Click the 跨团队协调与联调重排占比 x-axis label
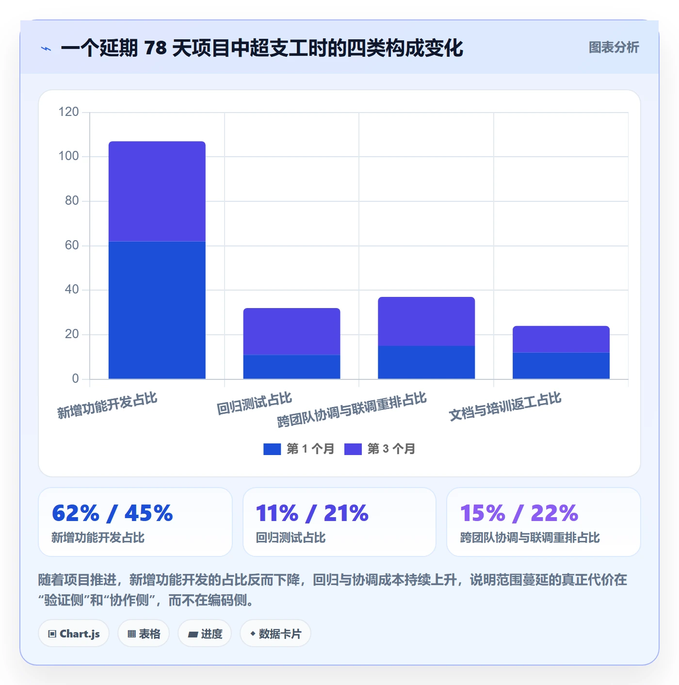The width and height of the screenshot is (679, 685). coord(352,410)
